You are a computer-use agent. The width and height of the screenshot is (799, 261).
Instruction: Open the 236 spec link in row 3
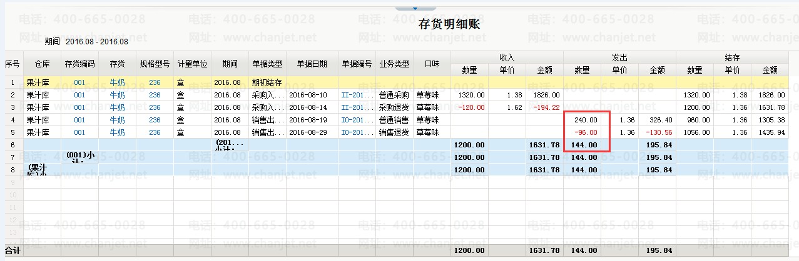click(x=155, y=107)
